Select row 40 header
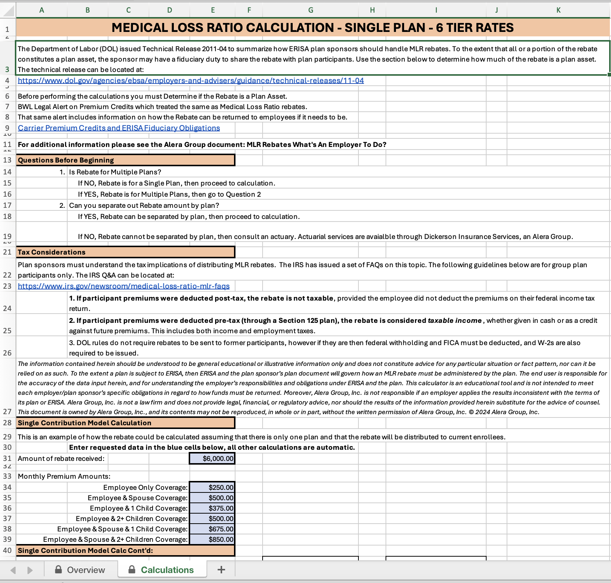 7,550
